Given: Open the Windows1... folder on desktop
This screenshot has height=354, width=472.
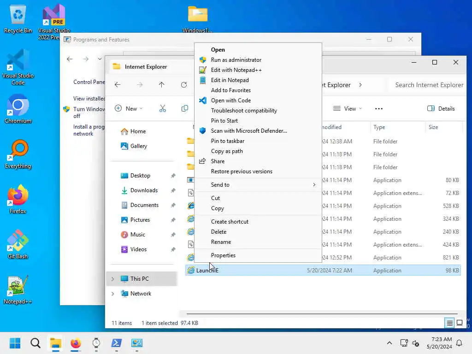Looking at the screenshot, I should tap(197, 18).
